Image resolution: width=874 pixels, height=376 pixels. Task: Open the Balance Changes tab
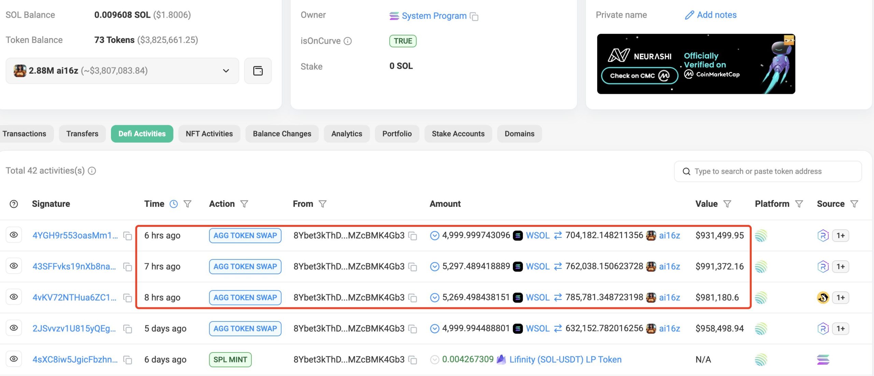point(282,134)
